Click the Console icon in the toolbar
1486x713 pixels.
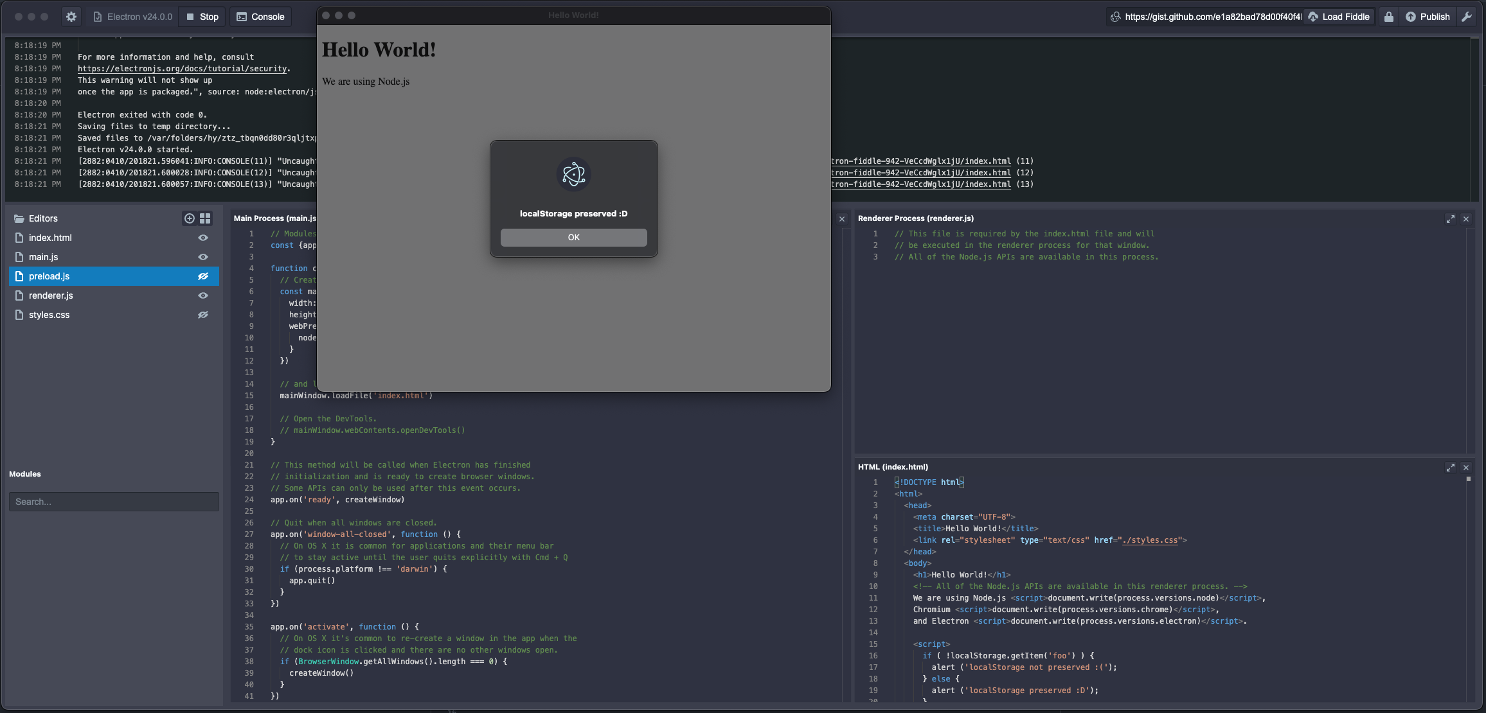pos(260,17)
